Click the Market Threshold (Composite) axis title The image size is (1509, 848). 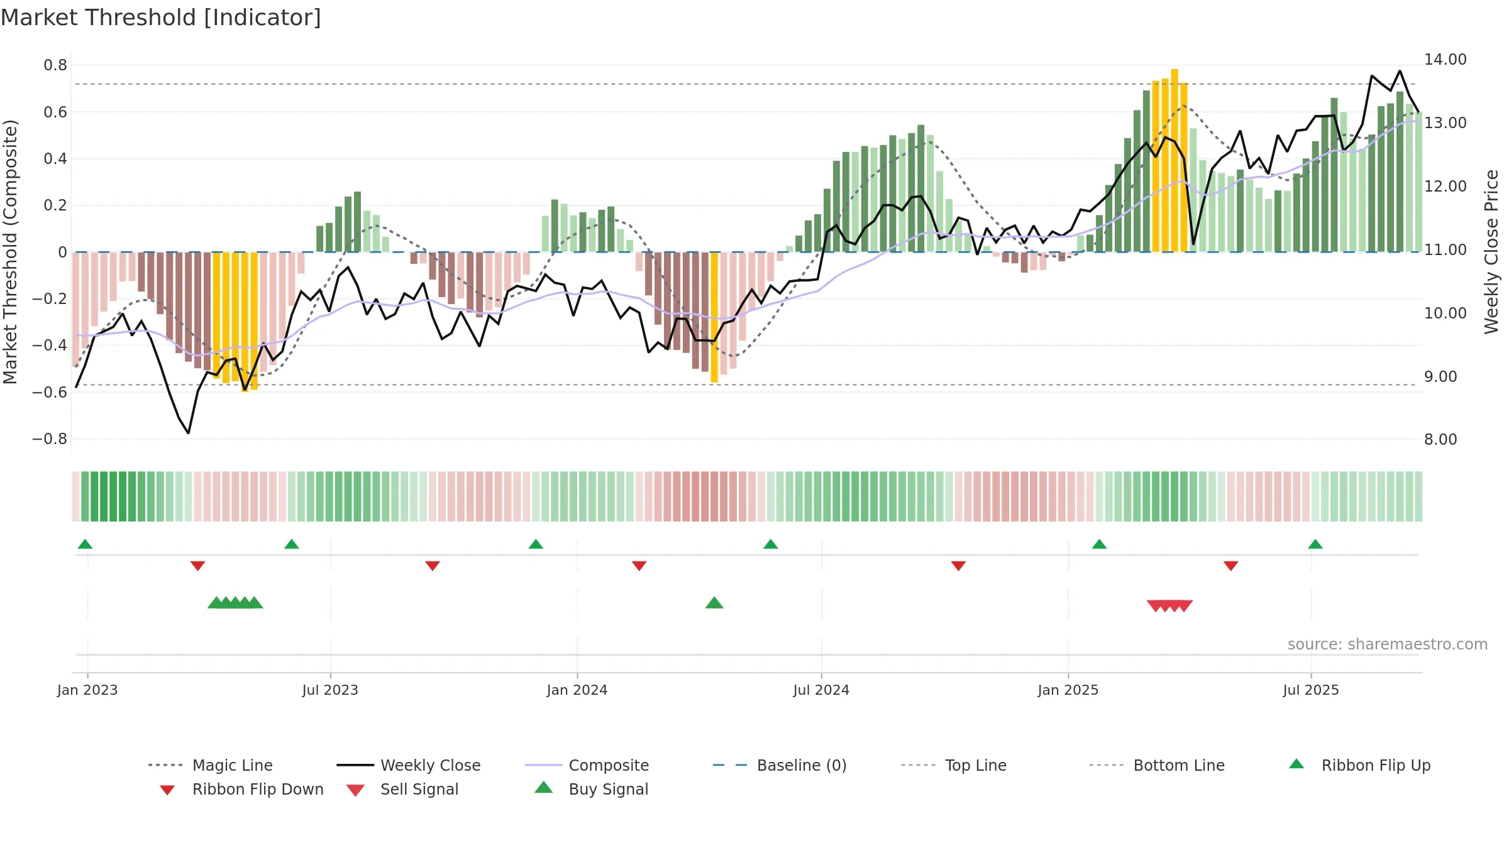click(x=10, y=252)
